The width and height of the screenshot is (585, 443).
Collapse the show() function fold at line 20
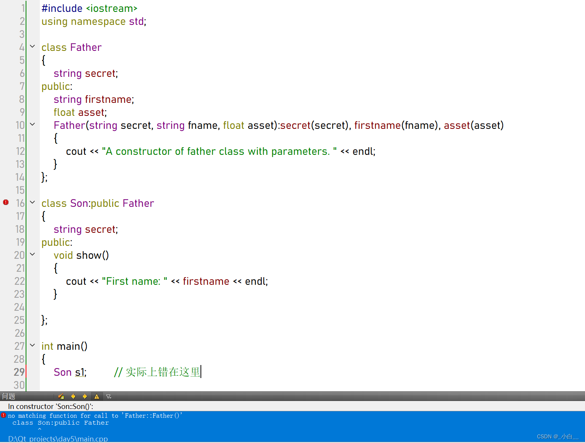[33, 254]
